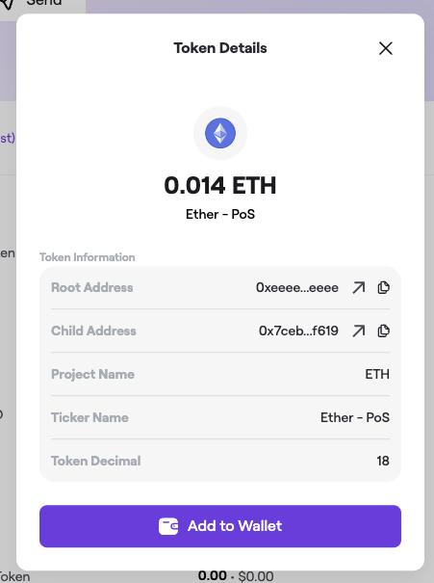Click the Ticker Name Ether - PoS value
The image size is (434, 583).
click(355, 417)
